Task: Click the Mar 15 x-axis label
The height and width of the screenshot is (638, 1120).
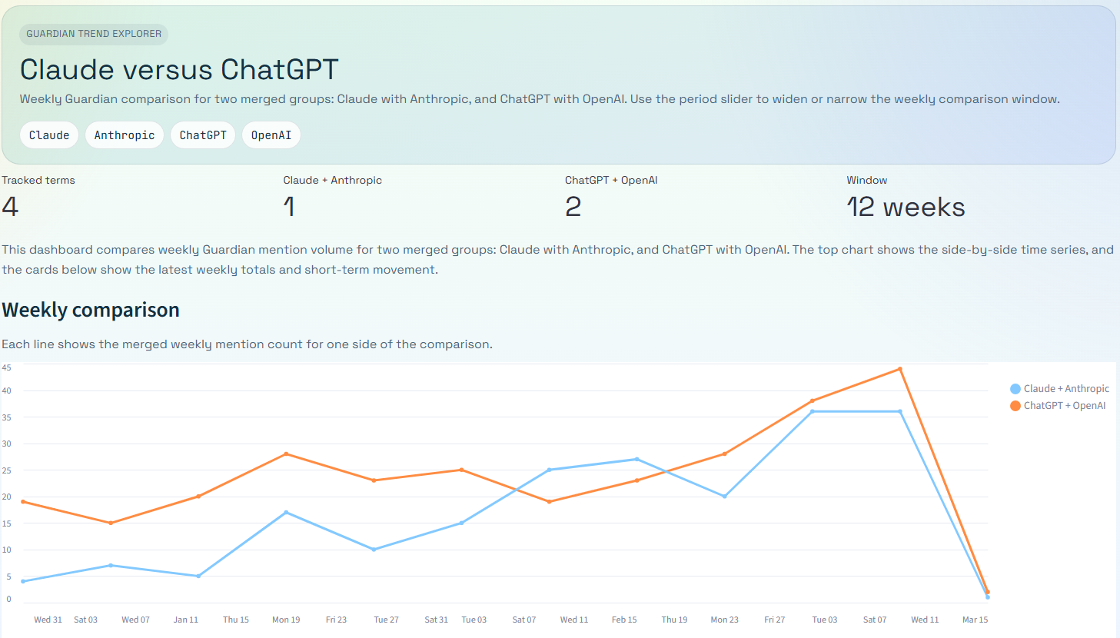Action: [x=975, y=620]
